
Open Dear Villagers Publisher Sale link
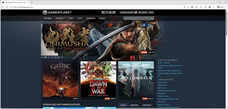point(168,99)
